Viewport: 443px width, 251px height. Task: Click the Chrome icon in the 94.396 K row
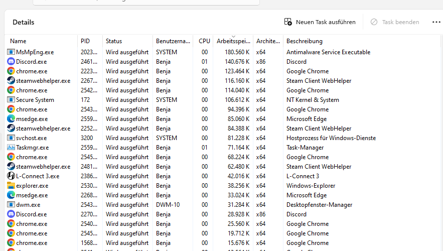coord(11,109)
